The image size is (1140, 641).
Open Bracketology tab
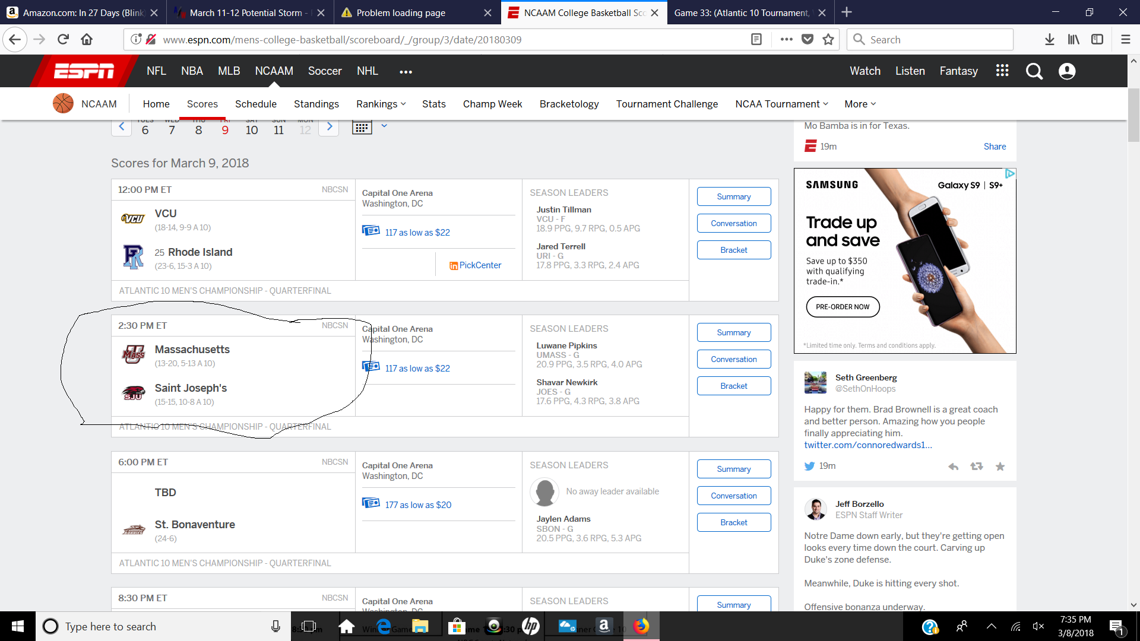[569, 104]
